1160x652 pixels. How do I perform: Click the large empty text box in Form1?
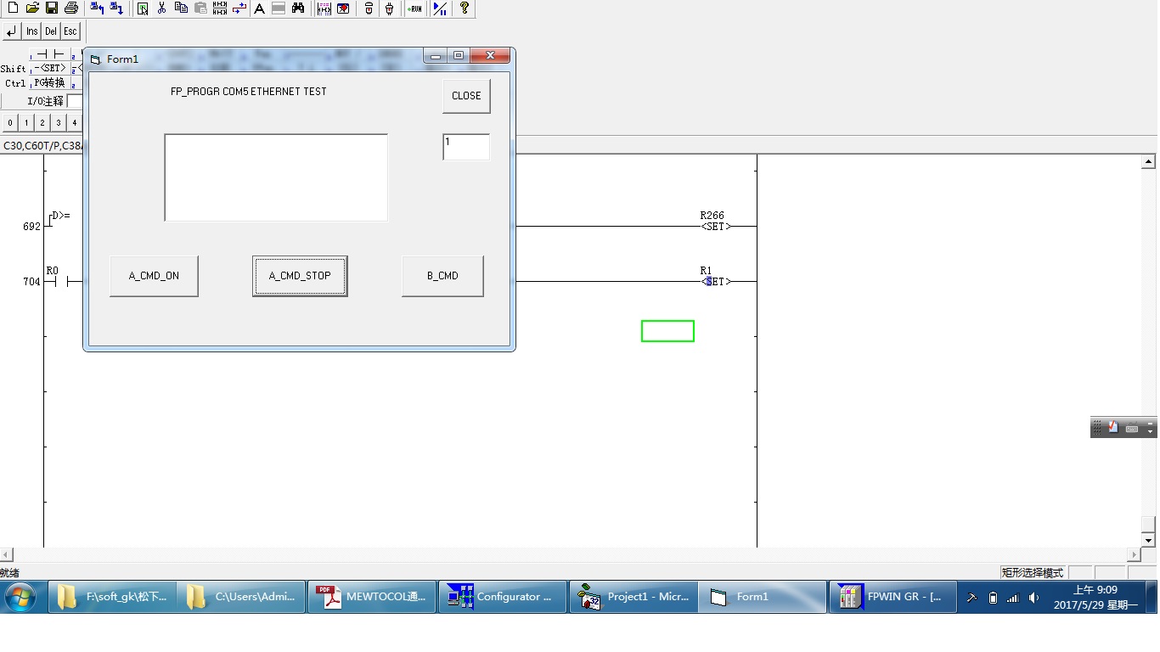(x=276, y=177)
